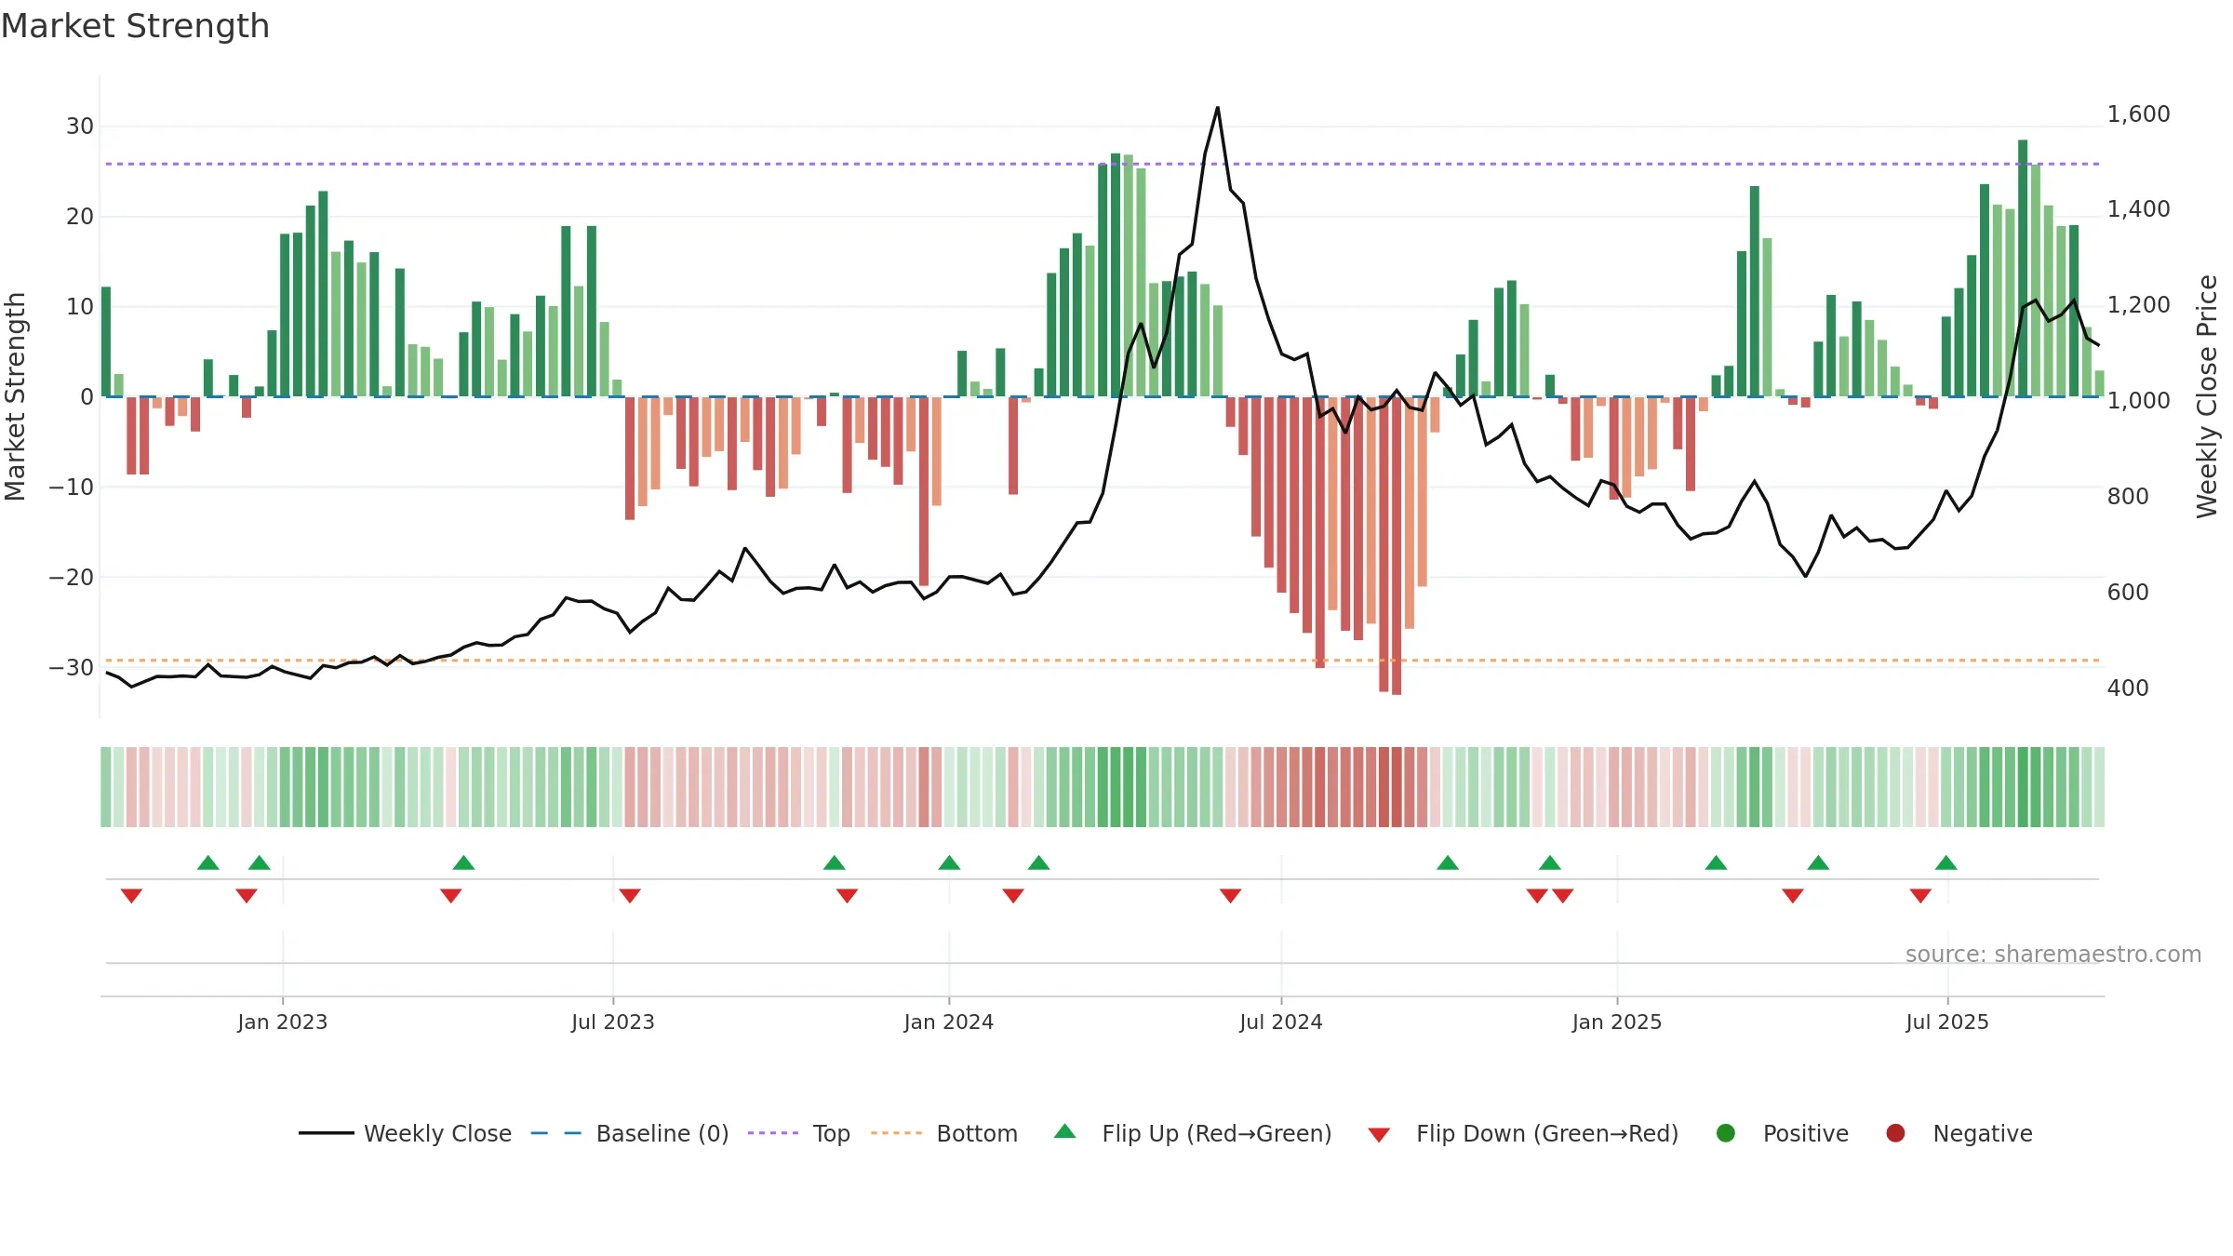Click the blue dashed Baseline legend sample
Viewport: 2233px width, 1256px height.
[x=556, y=1133]
